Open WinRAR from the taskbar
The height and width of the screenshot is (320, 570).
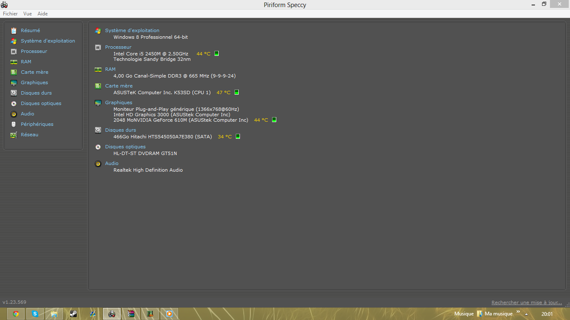point(131,314)
